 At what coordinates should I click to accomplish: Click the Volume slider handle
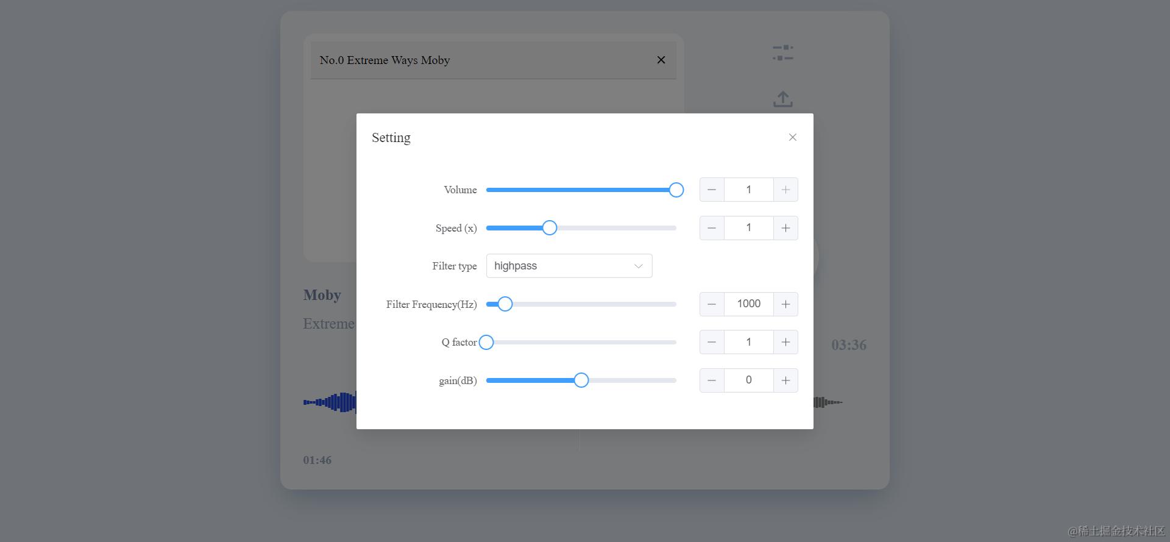[676, 190]
